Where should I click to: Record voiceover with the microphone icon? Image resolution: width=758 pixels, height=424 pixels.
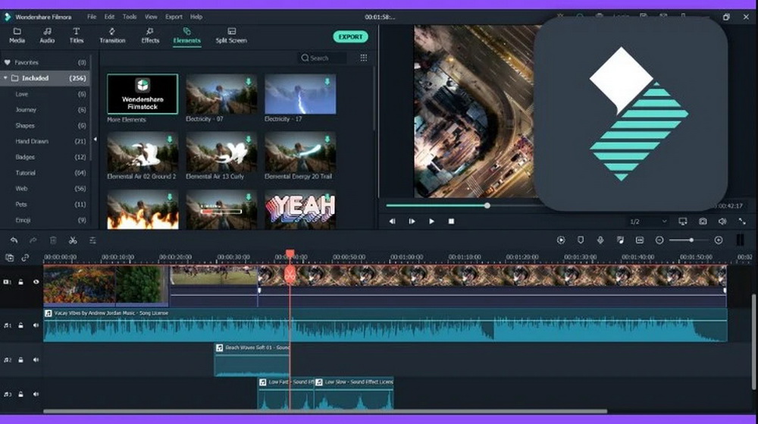(x=600, y=240)
